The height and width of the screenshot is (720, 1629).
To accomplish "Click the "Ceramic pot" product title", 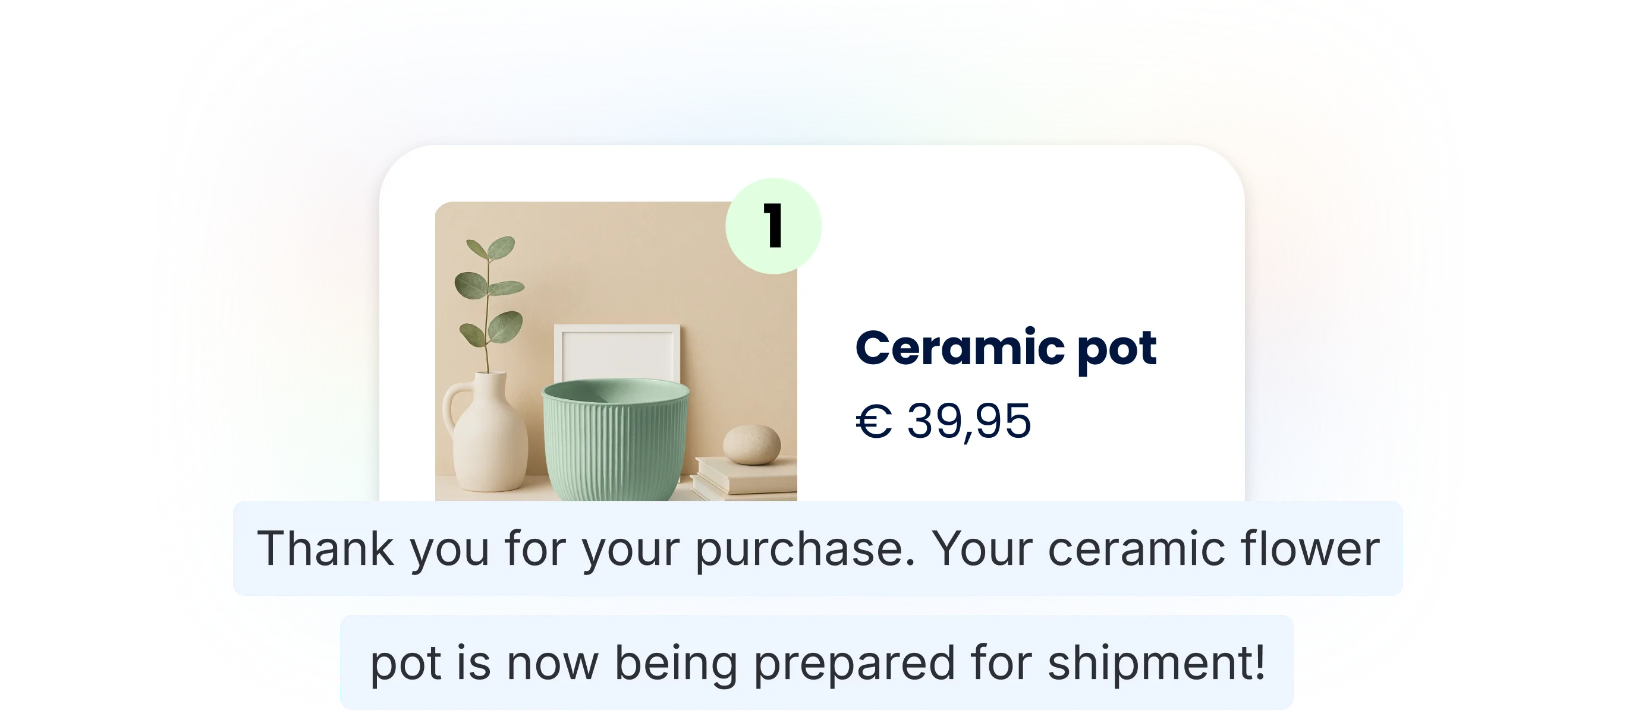I will click(x=1005, y=348).
